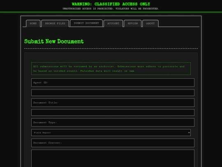222x167 pixels.
Task: Switch to the Browse Files tab
Action: (55, 24)
